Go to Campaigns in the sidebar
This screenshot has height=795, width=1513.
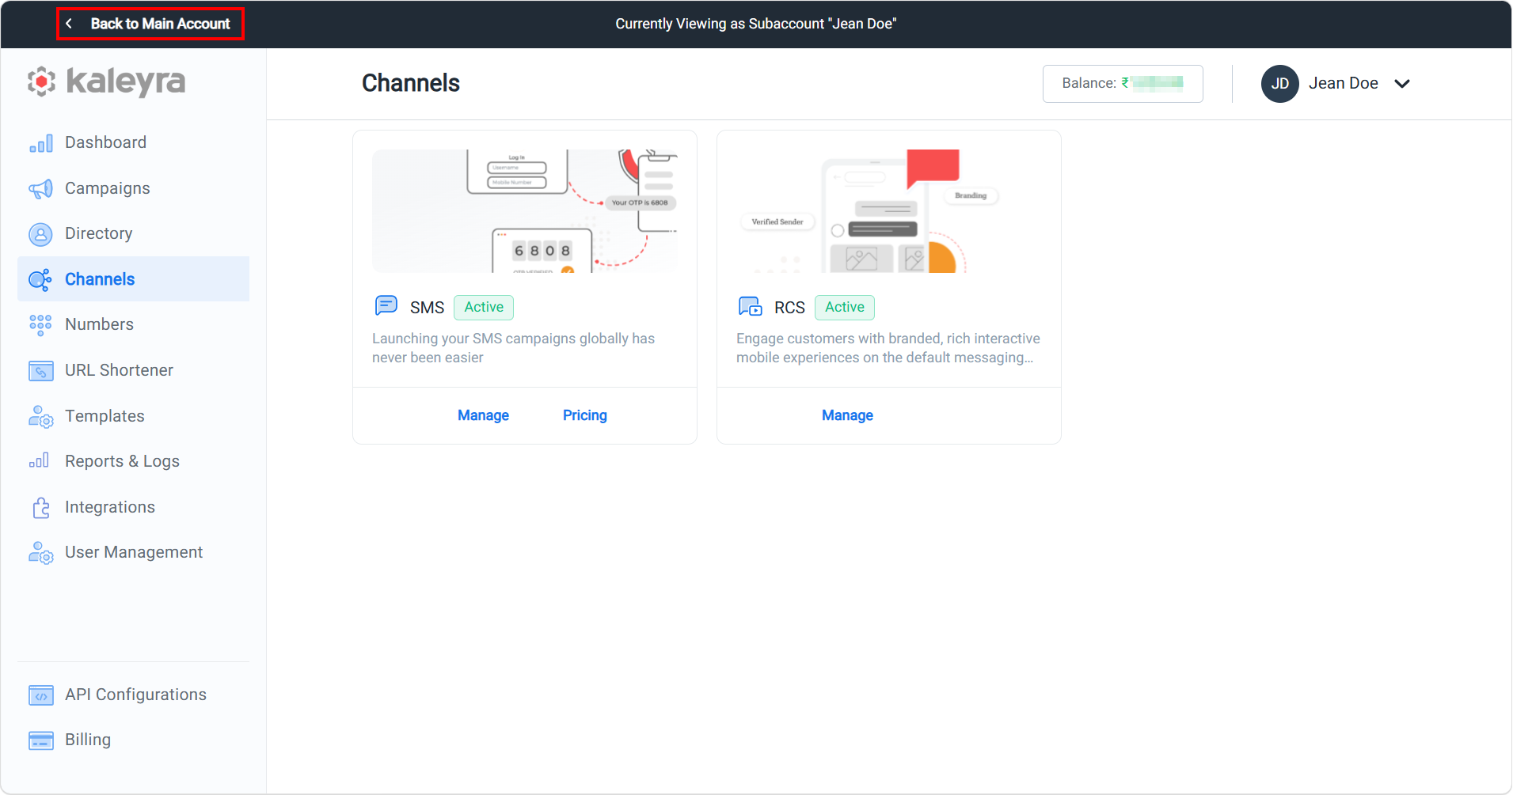coord(133,188)
